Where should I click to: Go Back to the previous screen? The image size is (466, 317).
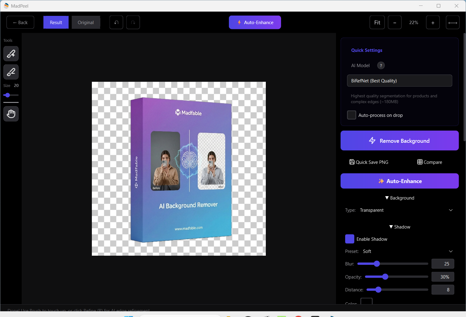[20, 23]
